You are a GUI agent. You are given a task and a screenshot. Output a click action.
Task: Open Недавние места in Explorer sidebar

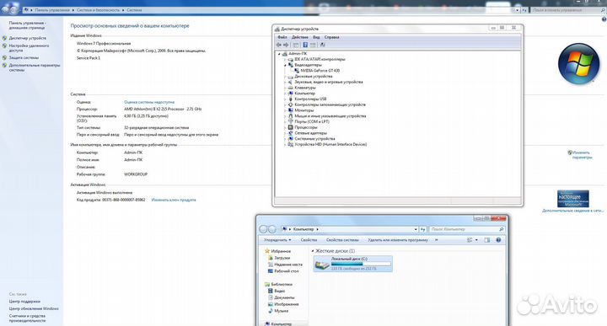pos(288,265)
